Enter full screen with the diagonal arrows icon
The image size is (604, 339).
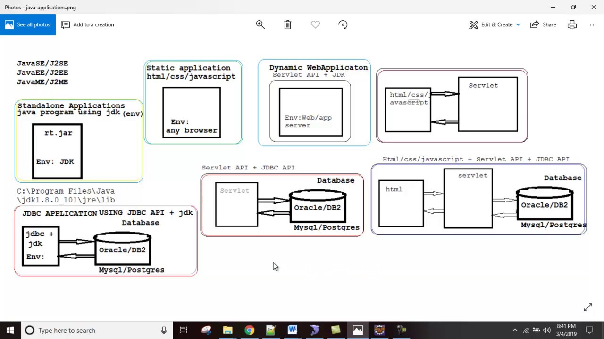(x=588, y=307)
